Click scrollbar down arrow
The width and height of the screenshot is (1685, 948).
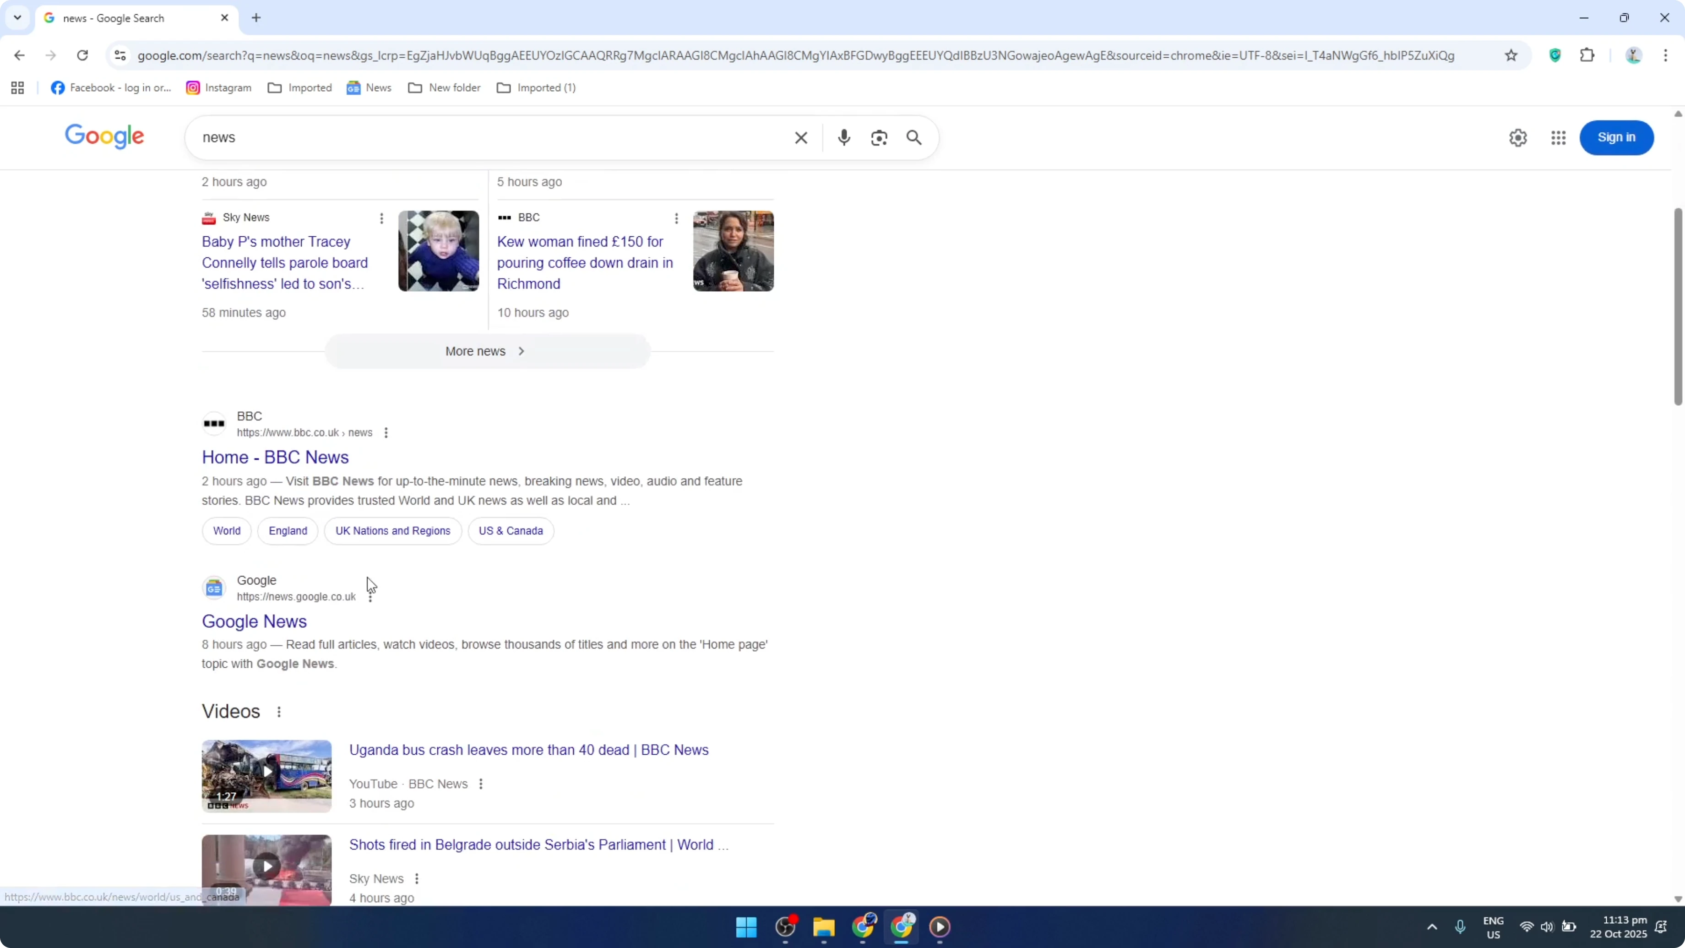point(1678,899)
